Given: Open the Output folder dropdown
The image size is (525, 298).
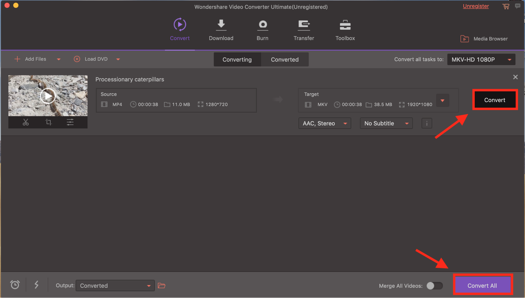Looking at the screenshot, I should pos(115,286).
